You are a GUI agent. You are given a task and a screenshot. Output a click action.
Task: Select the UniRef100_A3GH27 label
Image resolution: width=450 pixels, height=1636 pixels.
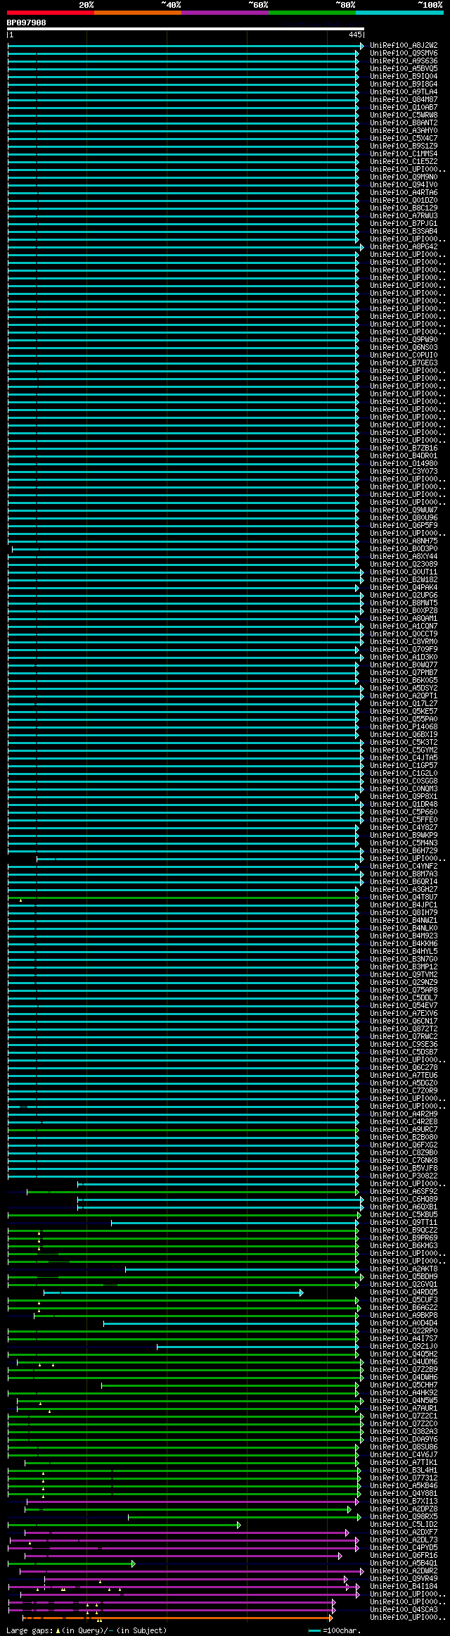click(404, 890)
